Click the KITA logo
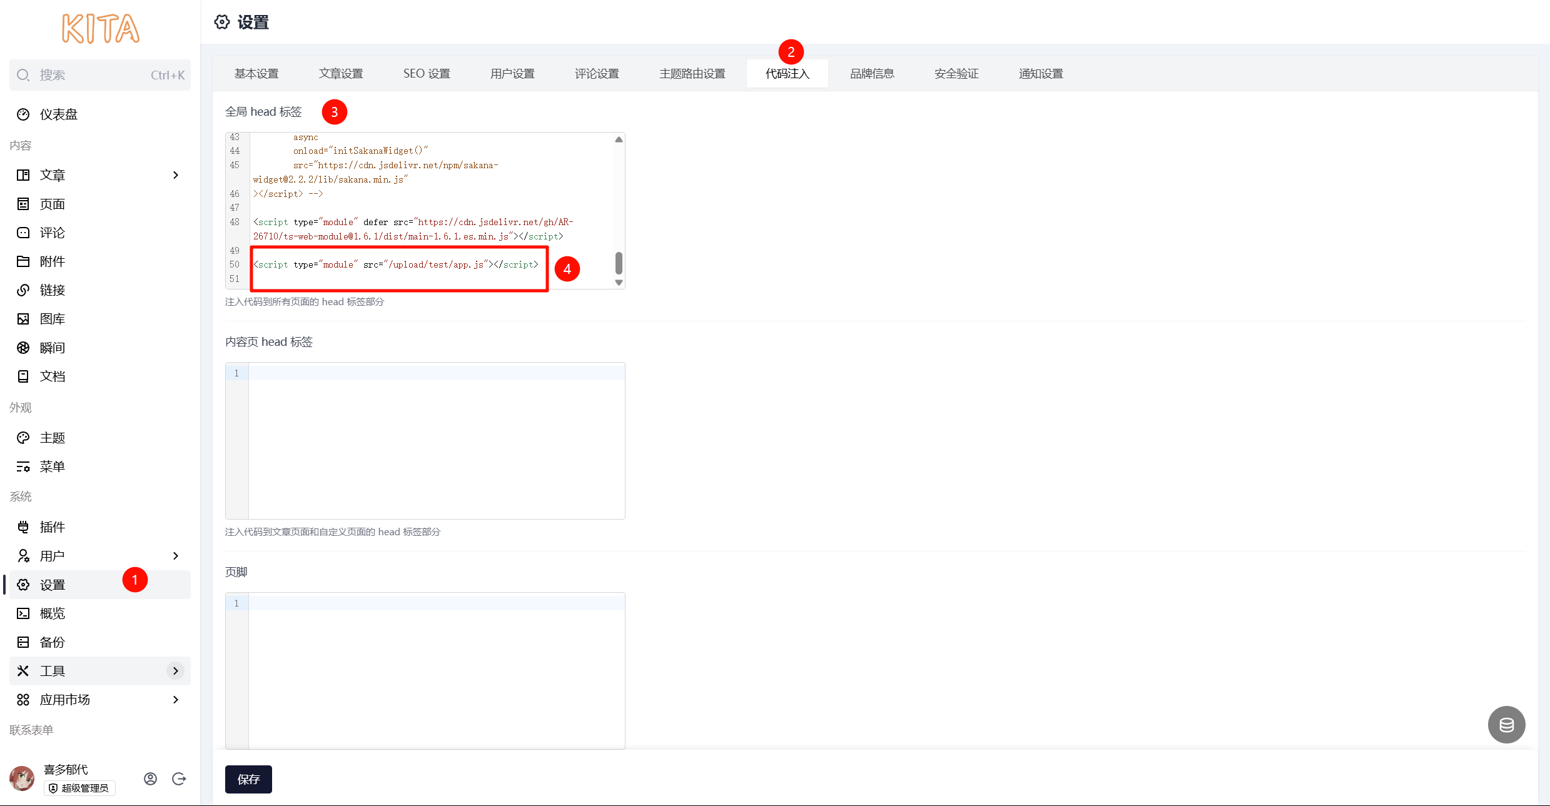 100,29
